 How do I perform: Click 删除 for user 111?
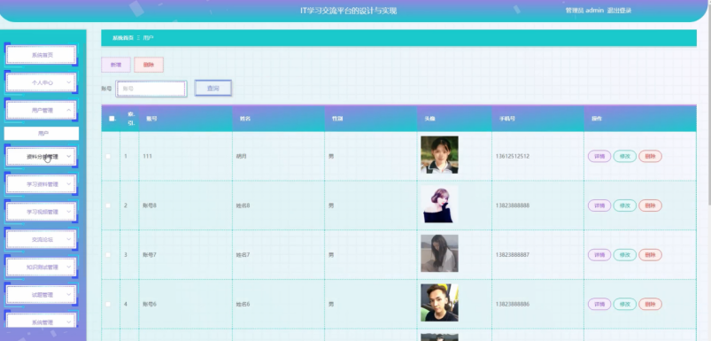[650, 156]
